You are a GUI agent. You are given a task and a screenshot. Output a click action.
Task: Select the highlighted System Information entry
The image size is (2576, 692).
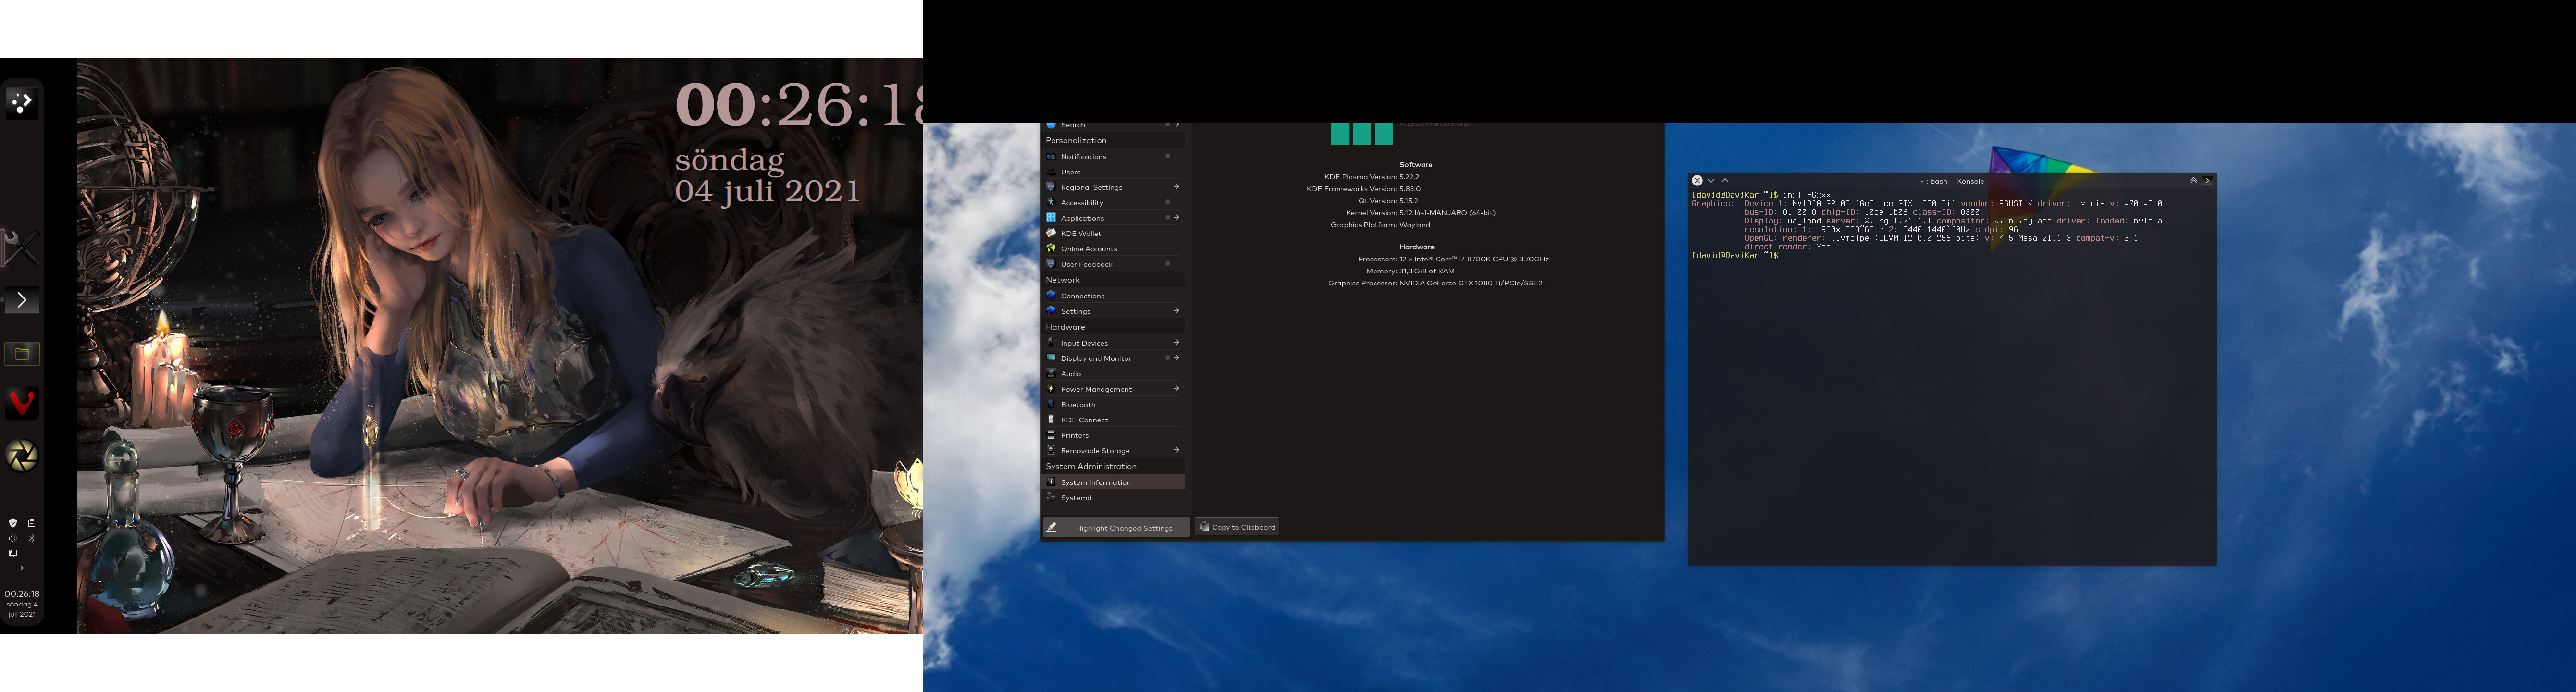click(x=1113, y=482)
